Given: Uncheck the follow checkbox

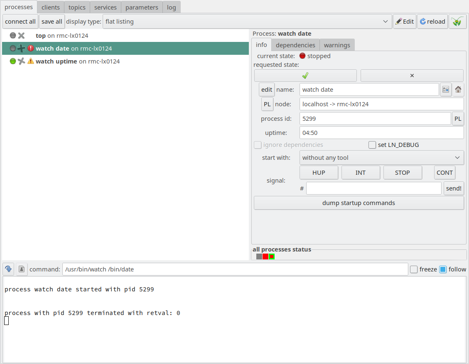Looking at the screenshot, I should pyautogui.click(x=443, y=269).
